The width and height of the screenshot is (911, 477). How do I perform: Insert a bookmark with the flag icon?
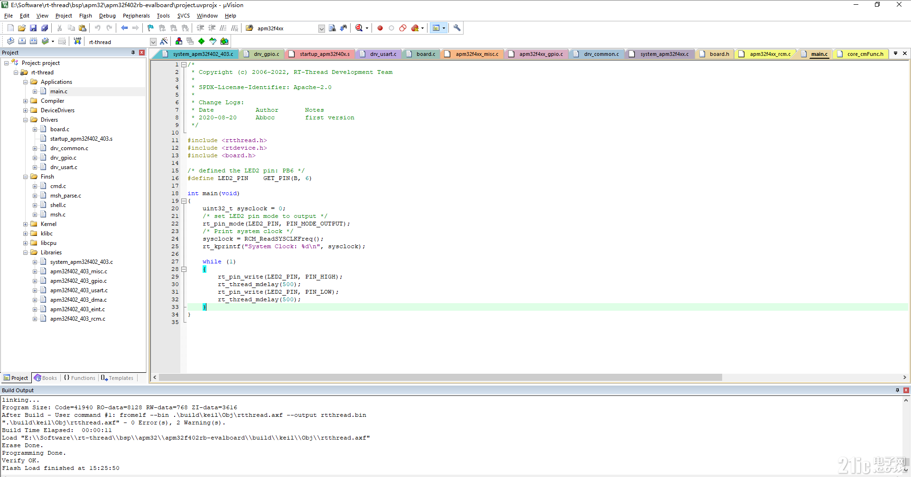pyautogui.click(x=151, y=28)
